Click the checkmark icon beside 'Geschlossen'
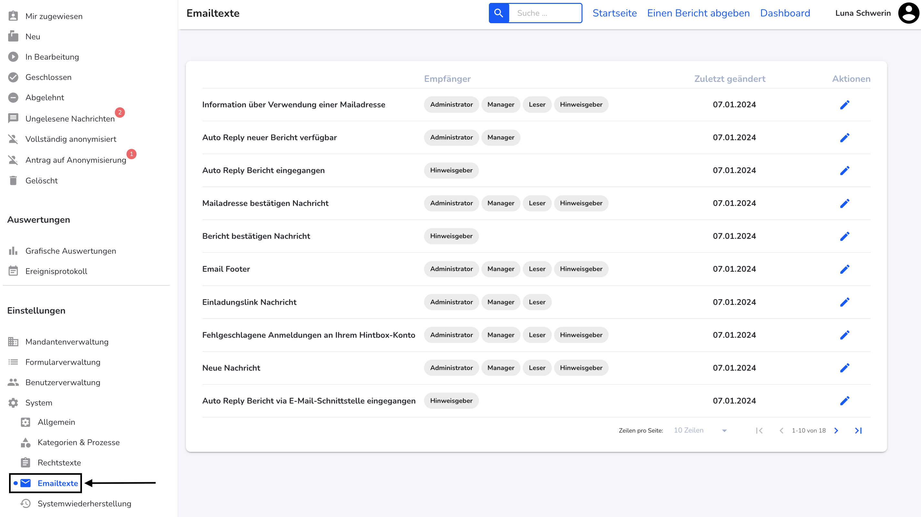The image size is (921, 517). coord(13,77)
